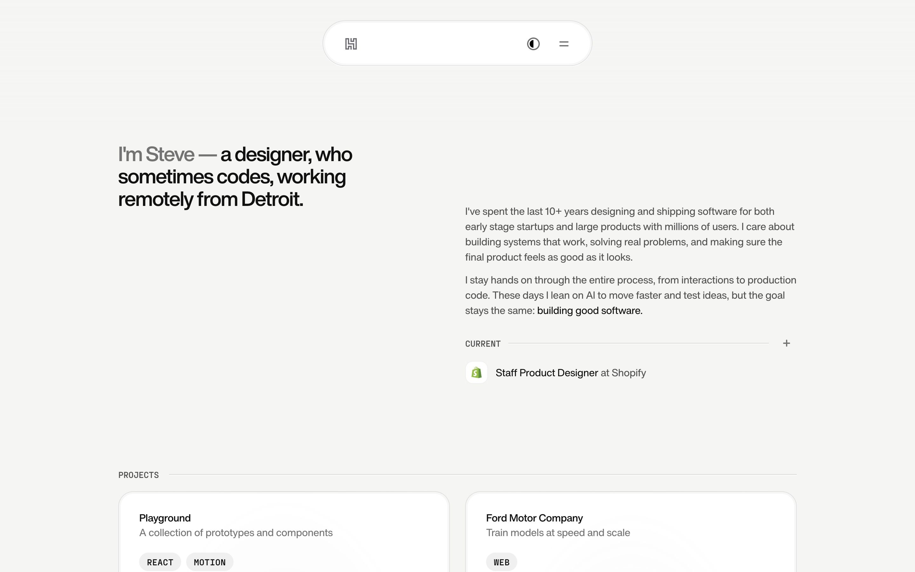Viewport: 915px width, 572px height.
Task: Open the Staff Product Designer role
Action: 546,373
